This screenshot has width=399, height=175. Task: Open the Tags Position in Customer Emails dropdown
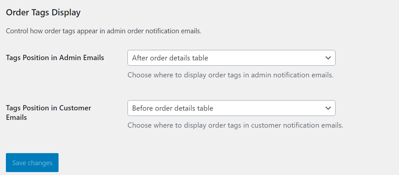point(231,108)
